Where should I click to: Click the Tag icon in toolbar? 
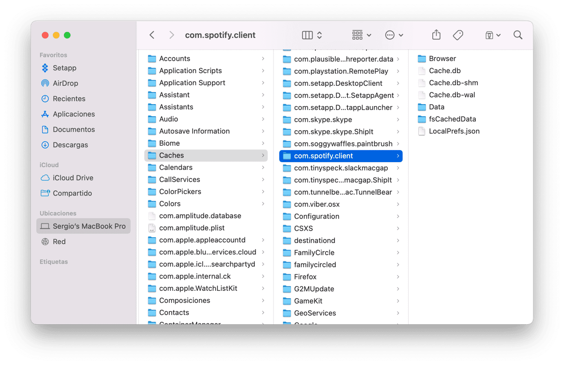[x=458, y=35]
